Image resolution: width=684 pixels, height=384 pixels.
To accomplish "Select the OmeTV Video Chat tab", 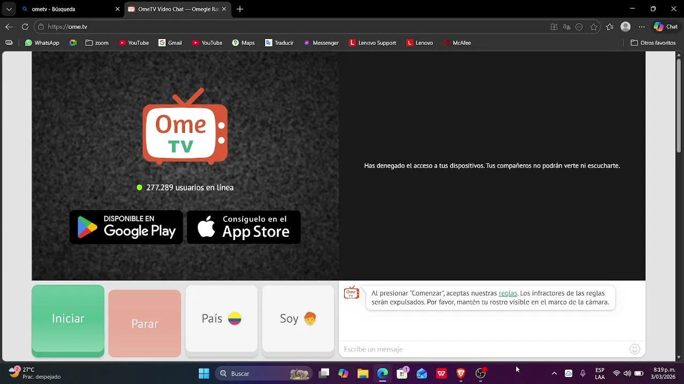I will pyautogui.click(x=178, y=9).
